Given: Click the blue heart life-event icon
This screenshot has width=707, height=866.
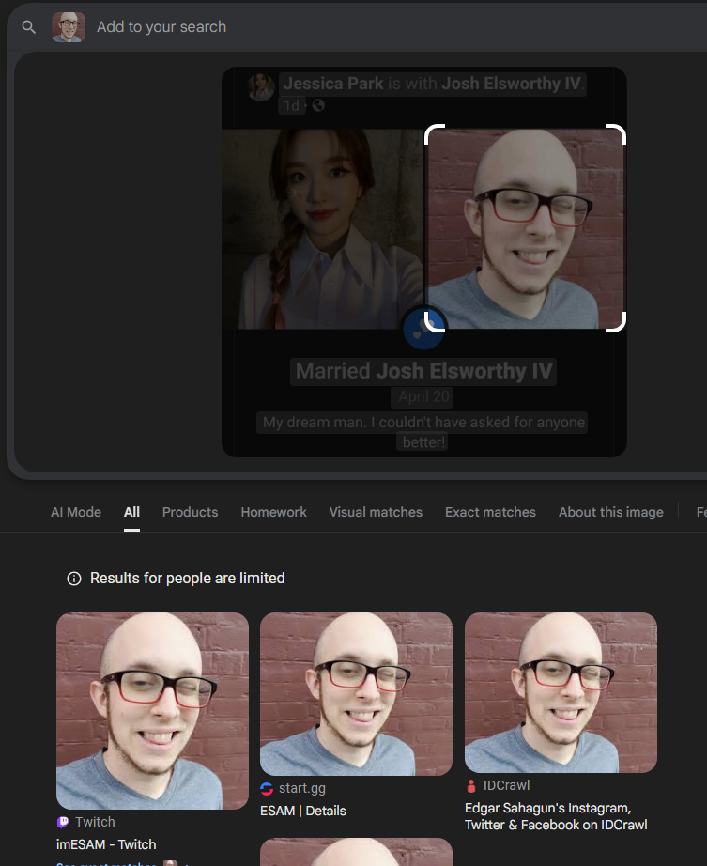Looking at the screenshot, I should point(423,329).
